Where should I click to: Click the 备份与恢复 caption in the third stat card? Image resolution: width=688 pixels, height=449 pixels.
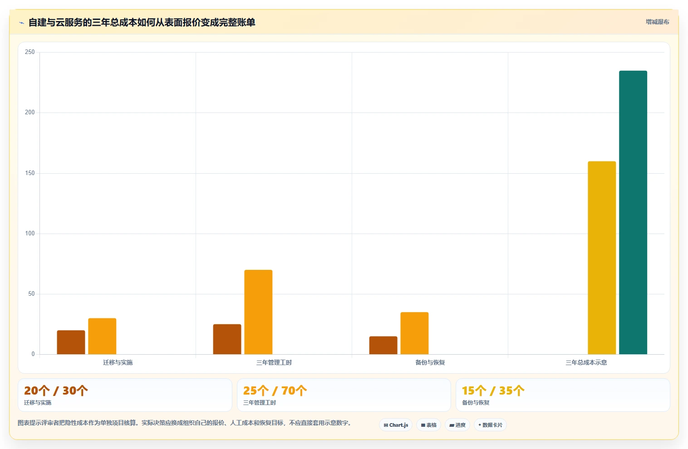pos(476,403)
